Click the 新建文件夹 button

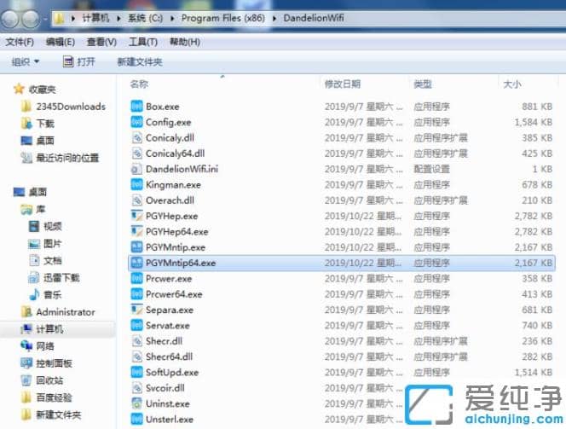point(139,61)
